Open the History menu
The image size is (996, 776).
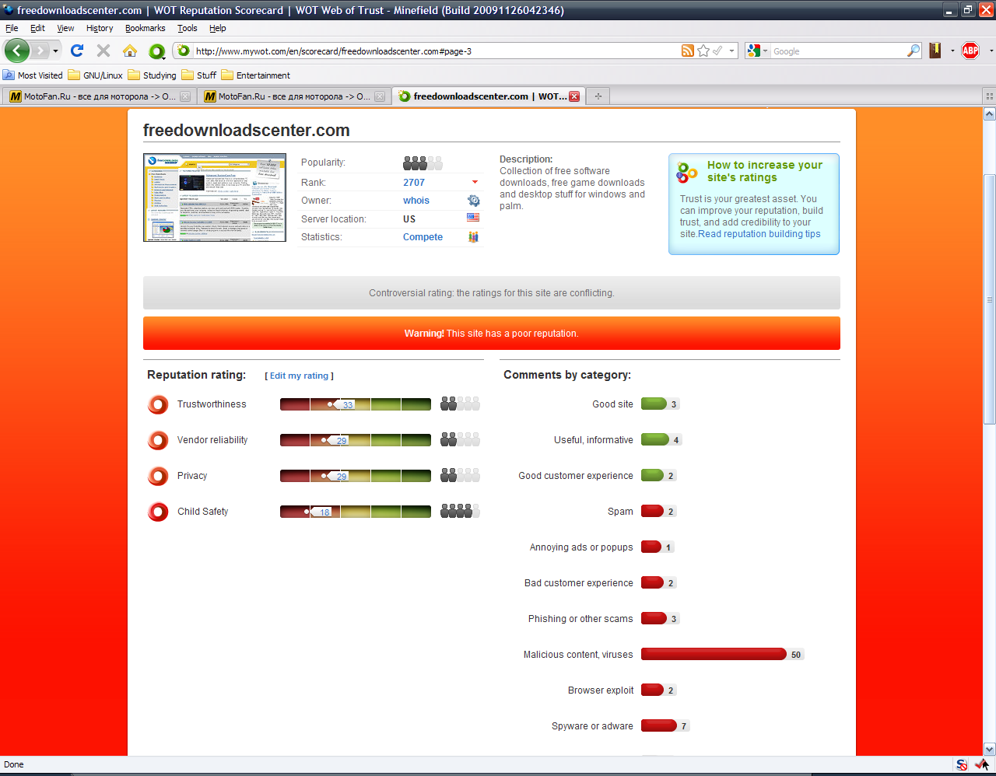(x=100, y=28)
